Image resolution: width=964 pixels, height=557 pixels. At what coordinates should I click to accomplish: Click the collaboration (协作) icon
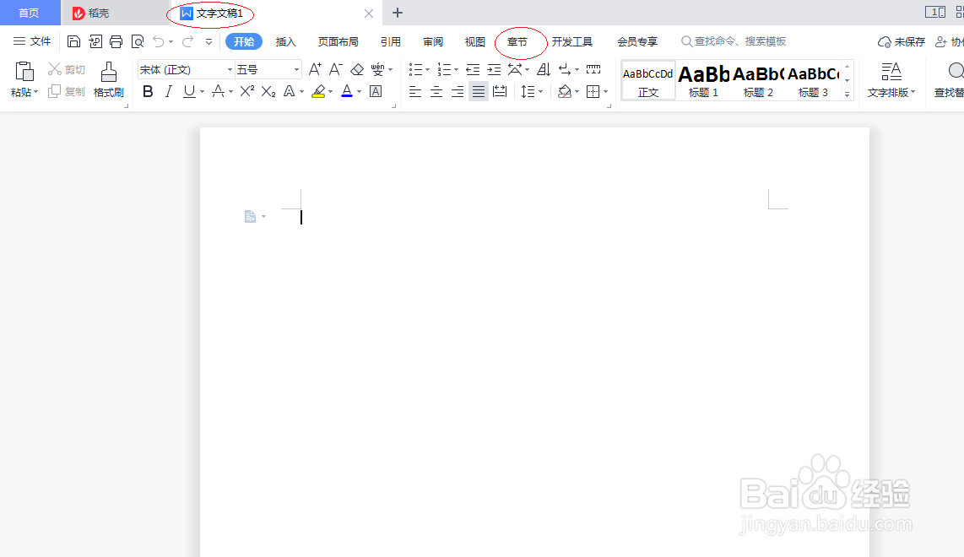coord(950,42)
